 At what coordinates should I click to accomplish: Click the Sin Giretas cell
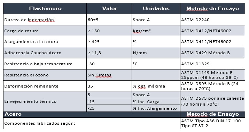tap(109, 75)
